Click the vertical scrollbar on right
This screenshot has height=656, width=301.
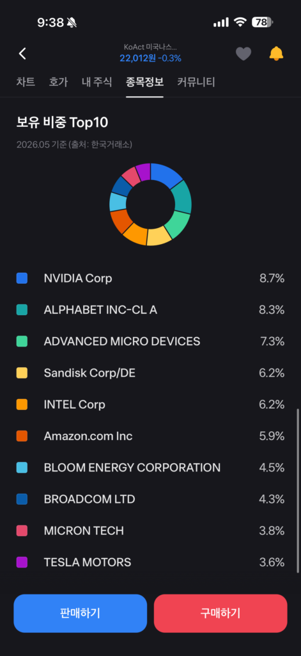(298, 490)
